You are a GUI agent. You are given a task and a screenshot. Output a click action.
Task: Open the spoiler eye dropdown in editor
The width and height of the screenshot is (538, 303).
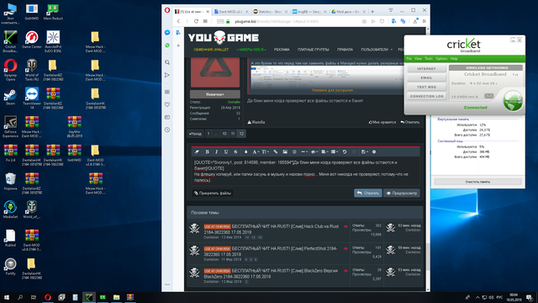click(314, 151)
